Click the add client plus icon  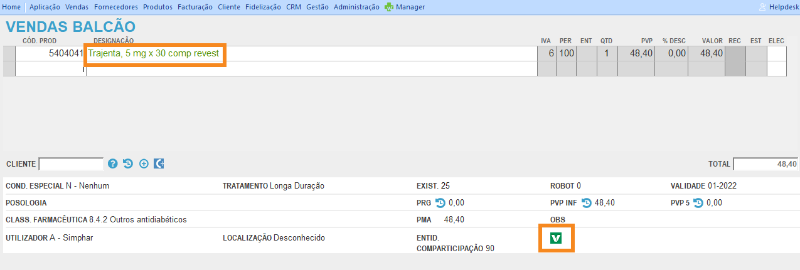144,164
